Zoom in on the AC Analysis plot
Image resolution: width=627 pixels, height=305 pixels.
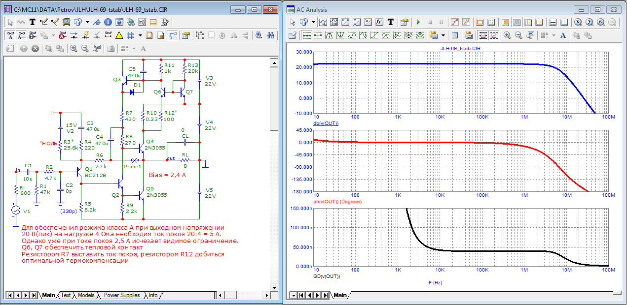tap(508, 35)
